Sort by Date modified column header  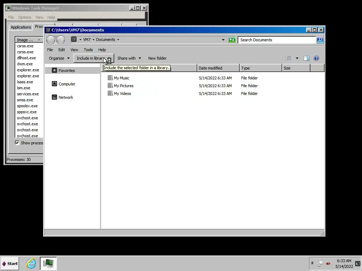[x=218, y=68]
